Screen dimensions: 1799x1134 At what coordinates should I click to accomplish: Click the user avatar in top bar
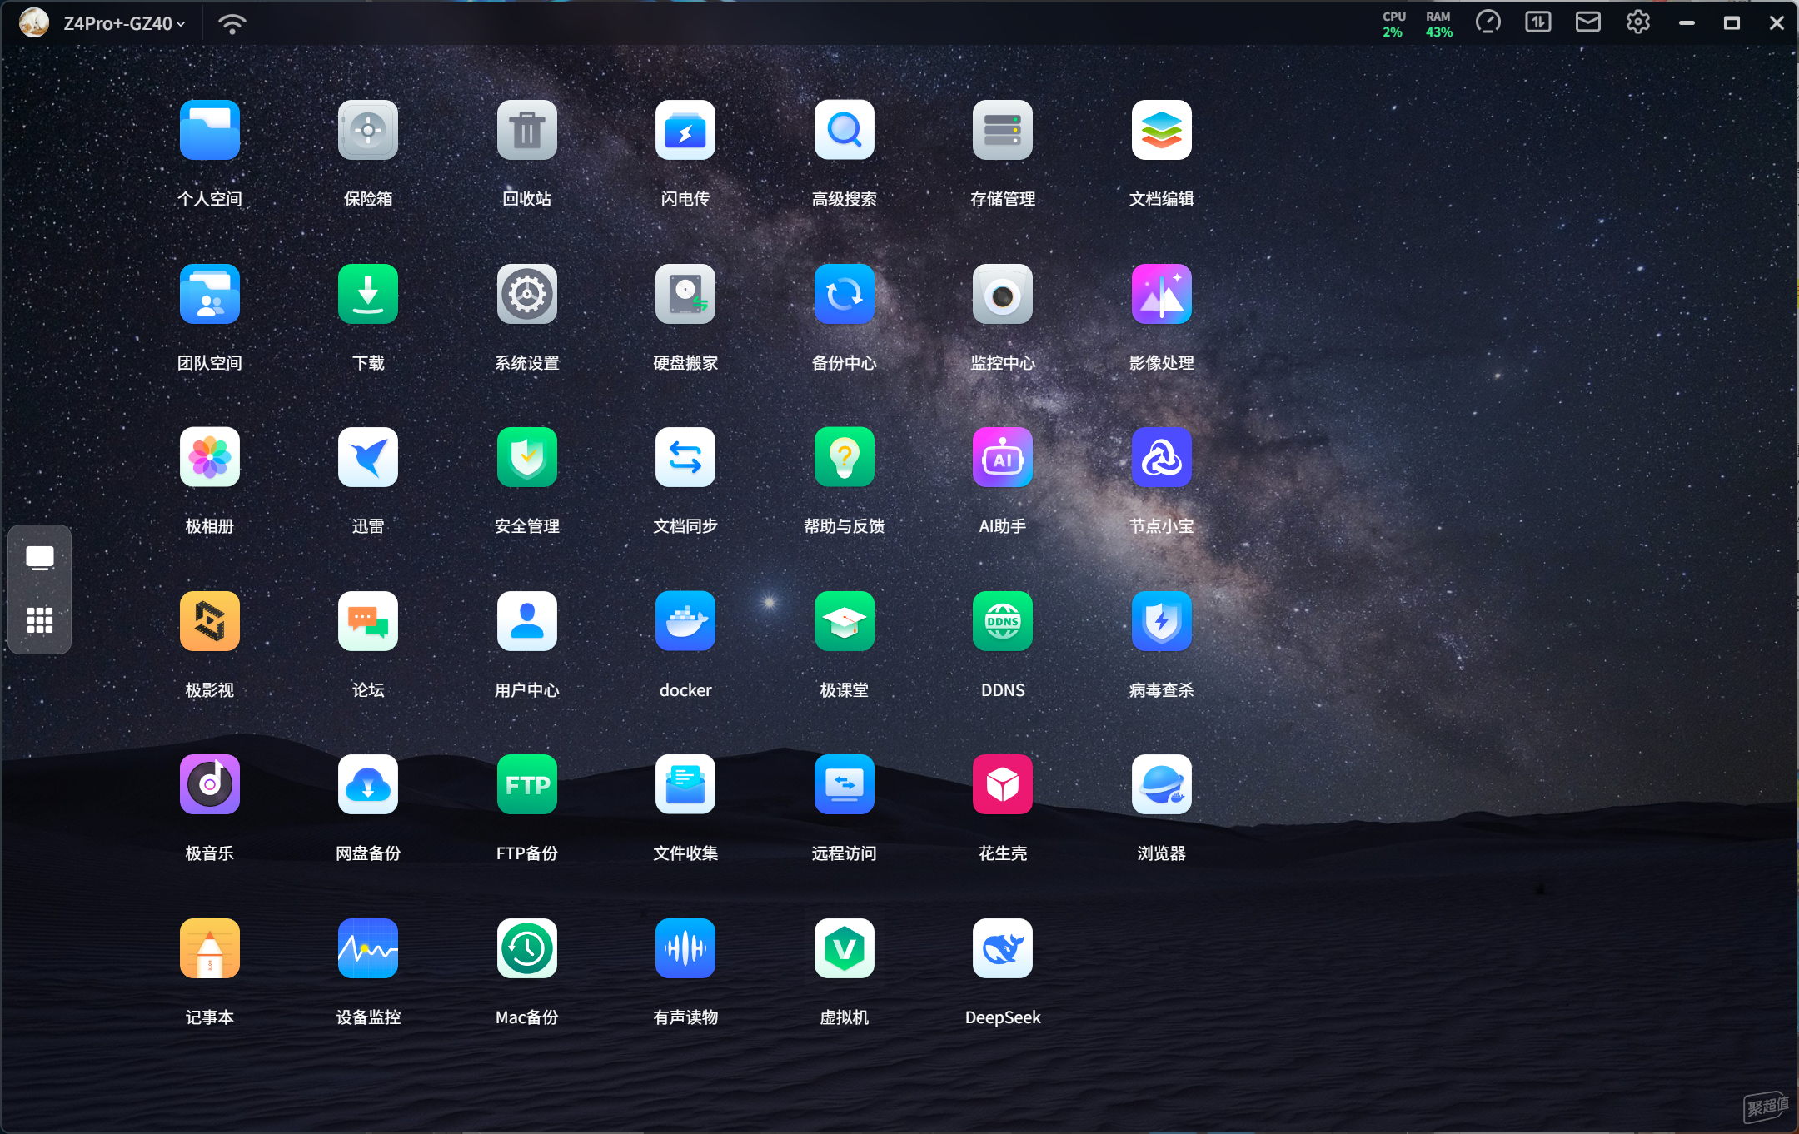[33, 22]
